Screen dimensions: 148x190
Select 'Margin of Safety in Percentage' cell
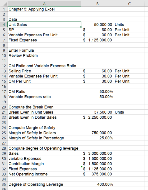[x=44, y=138]
